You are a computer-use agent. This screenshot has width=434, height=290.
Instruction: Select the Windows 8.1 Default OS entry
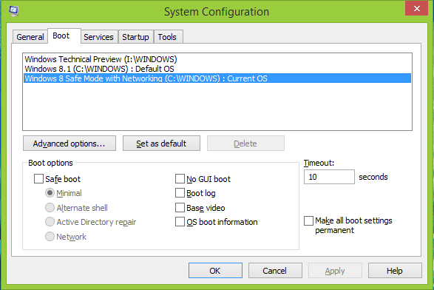pos(217,69)
